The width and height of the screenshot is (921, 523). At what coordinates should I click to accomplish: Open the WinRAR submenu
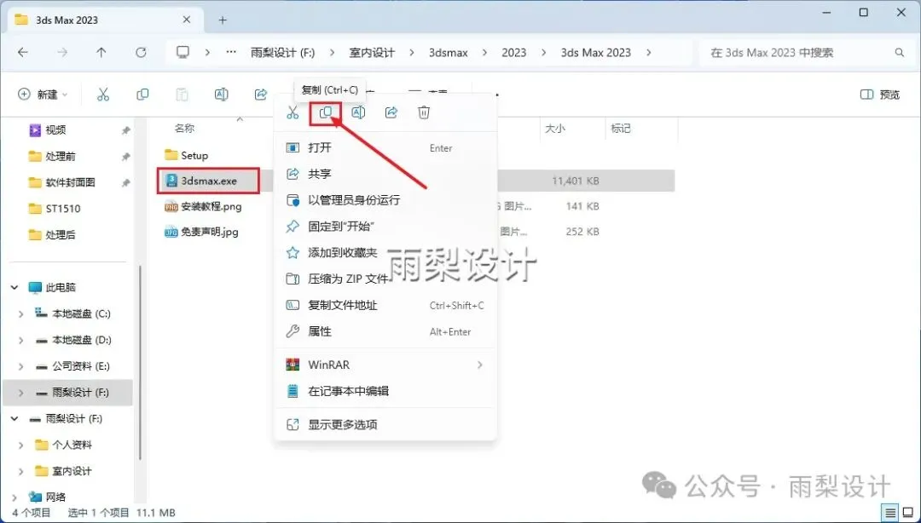[385, 365]
